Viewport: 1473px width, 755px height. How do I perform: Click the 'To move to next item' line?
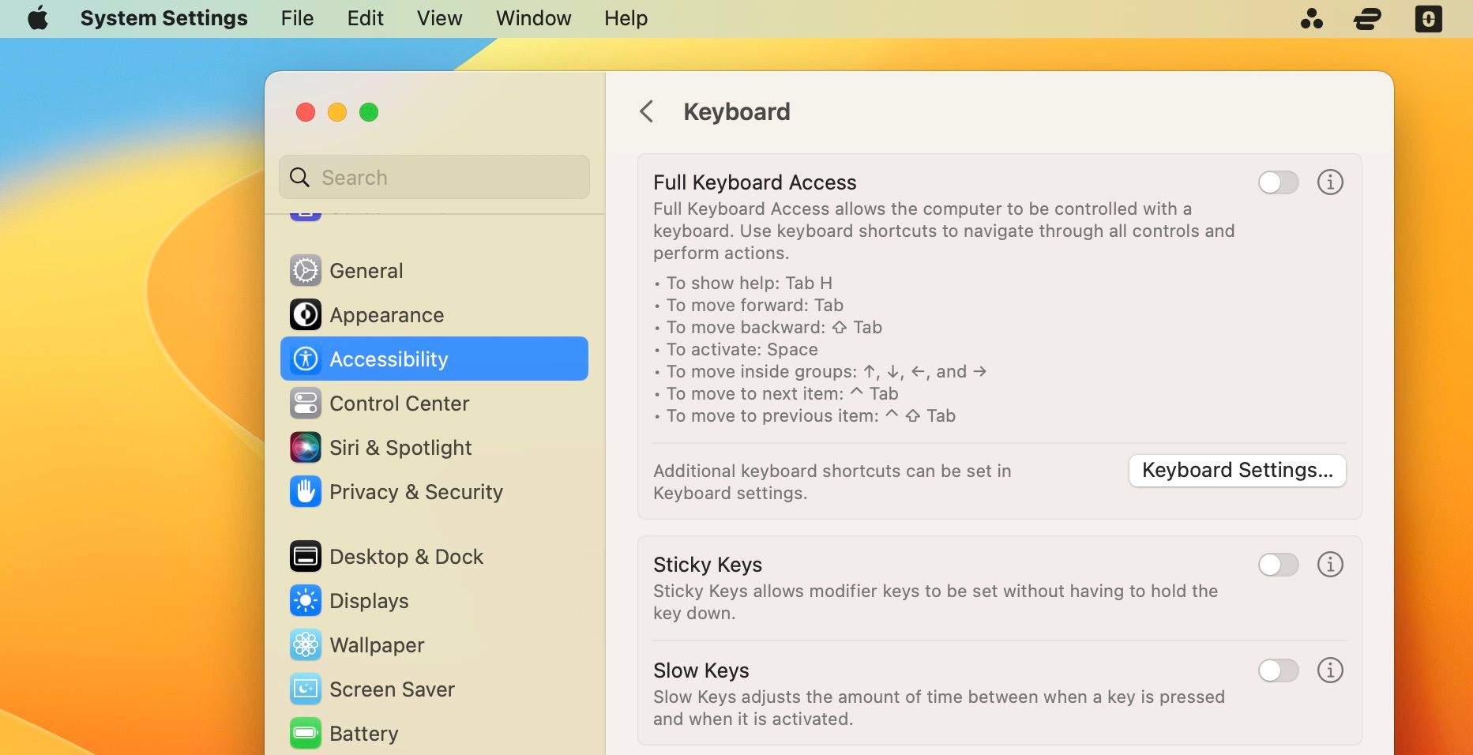[x=776, y=393]
